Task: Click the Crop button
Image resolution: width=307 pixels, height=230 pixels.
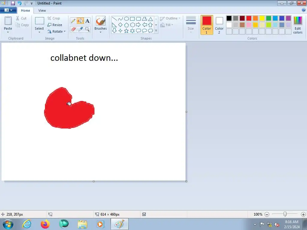Action: (54, 18)
